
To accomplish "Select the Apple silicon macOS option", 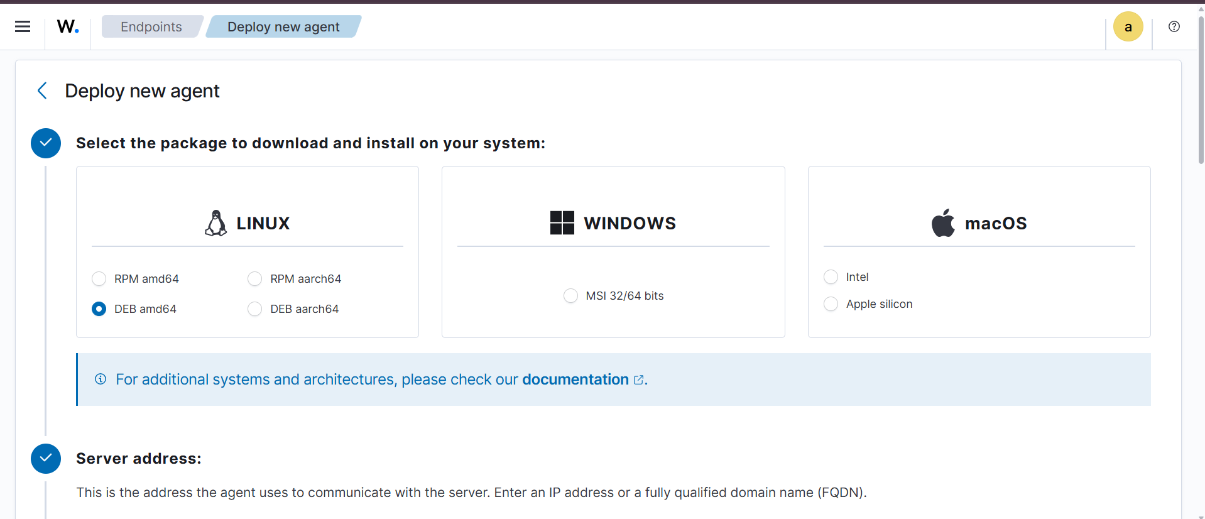I will click(x=831, y=304).
